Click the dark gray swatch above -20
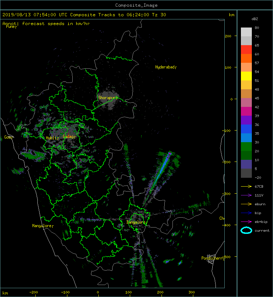 [246, 173]
